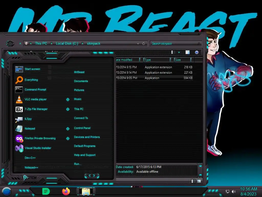Expand VLC media player jump list
Viewport: 262px width, 197px height.
[68, 100]
